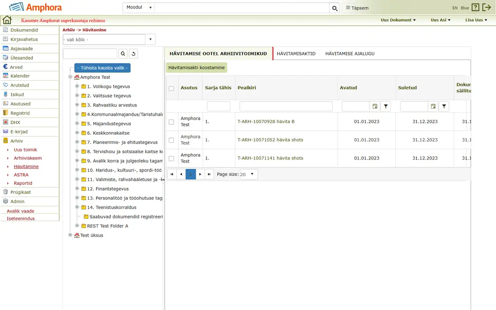The image size is (496, 310).
Task: Jump to the last results page
Action: tap(209, 174)
